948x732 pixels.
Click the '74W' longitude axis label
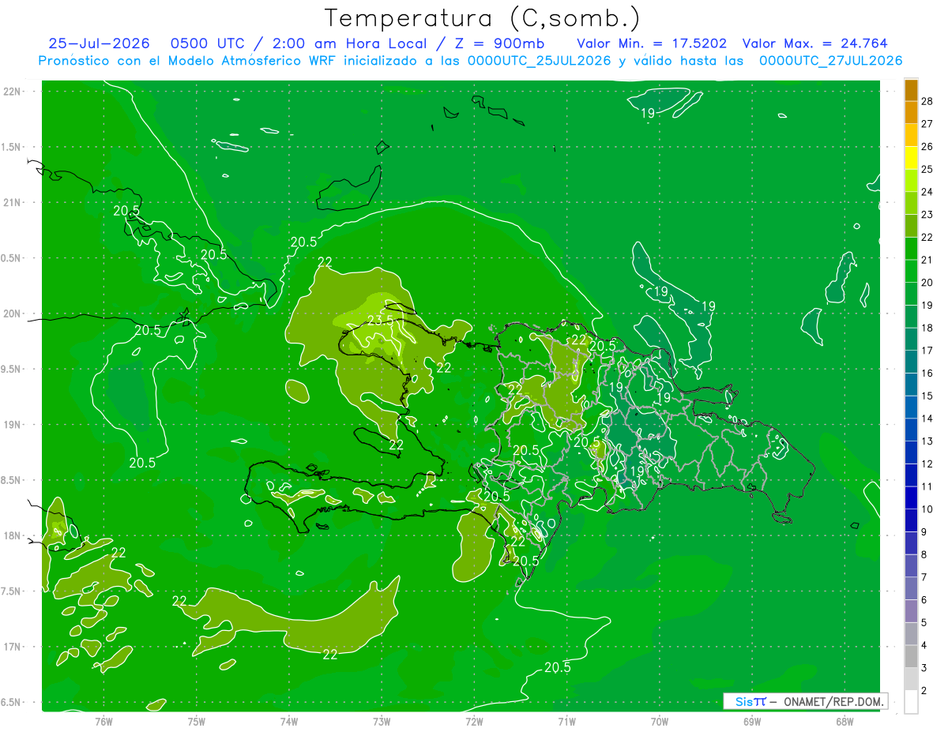point(289,721)
